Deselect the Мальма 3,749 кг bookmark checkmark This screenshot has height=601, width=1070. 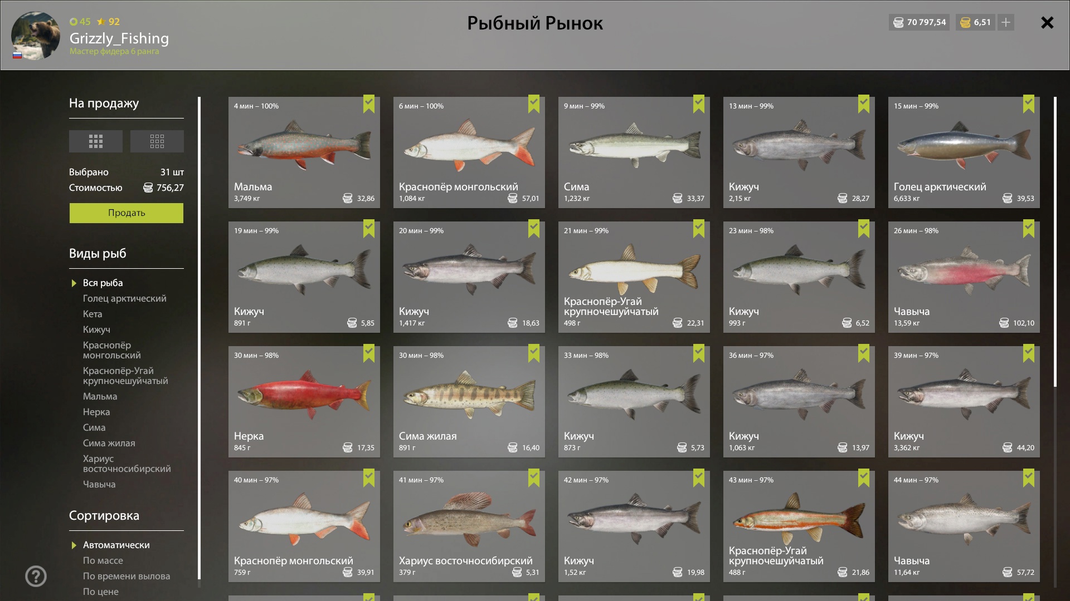369,104
